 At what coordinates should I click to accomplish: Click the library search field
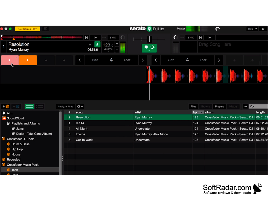tap(258, 106)
